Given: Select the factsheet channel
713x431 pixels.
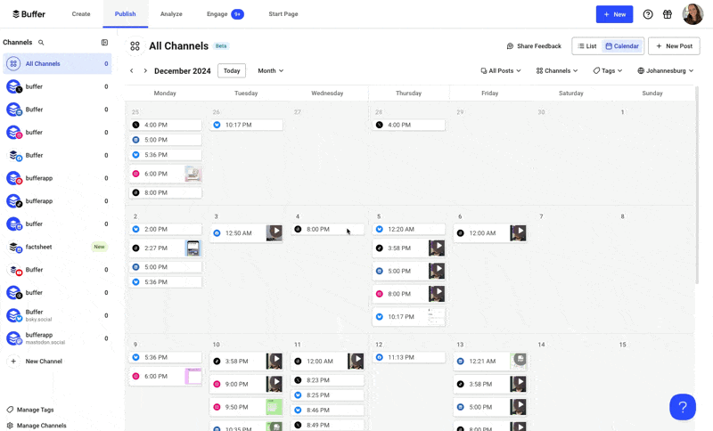Looking at the screenshot, I should (x=57, y=247).
